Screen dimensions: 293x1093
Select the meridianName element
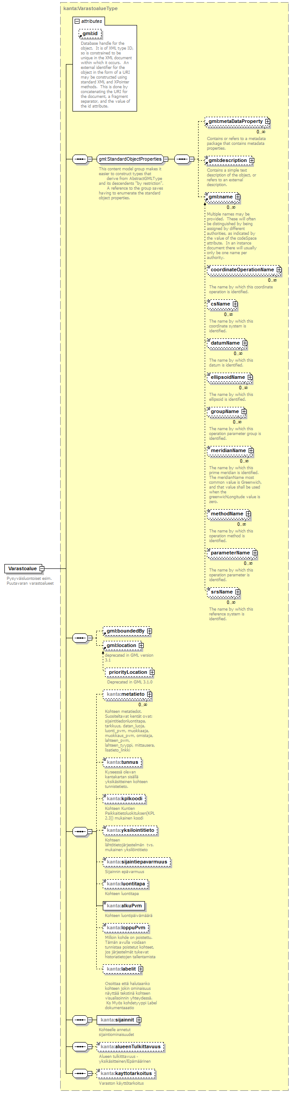228,450
